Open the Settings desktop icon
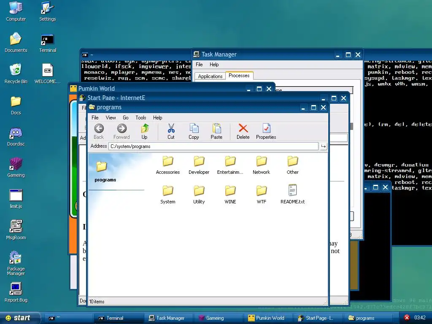 [47, 11]
